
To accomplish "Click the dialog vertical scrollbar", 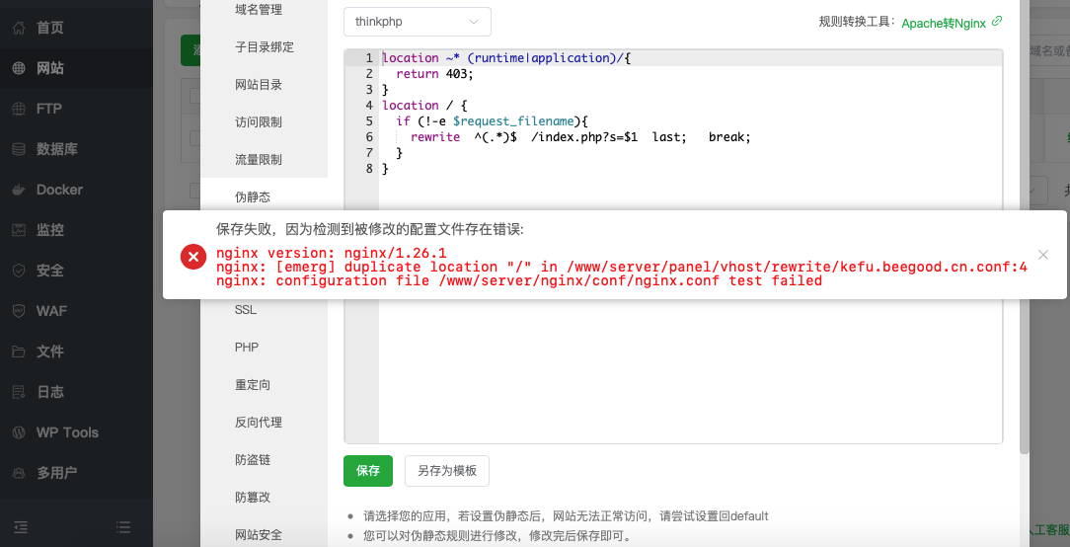I will [x=1024, y=225].
